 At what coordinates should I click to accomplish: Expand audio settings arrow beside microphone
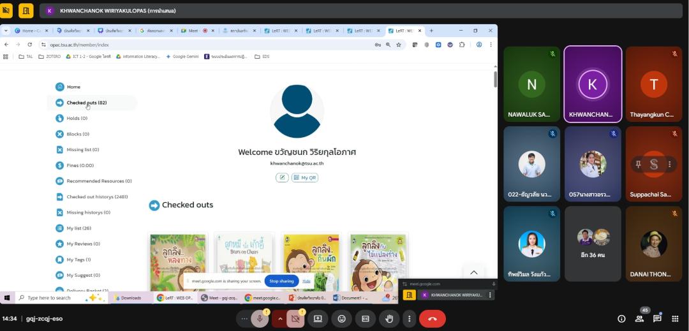[279, 318]
